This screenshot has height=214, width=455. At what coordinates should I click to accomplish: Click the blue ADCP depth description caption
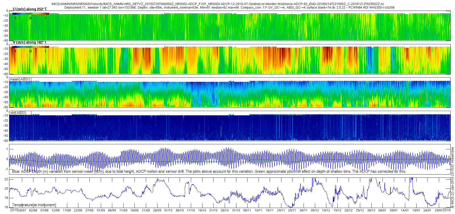(209, 171)
